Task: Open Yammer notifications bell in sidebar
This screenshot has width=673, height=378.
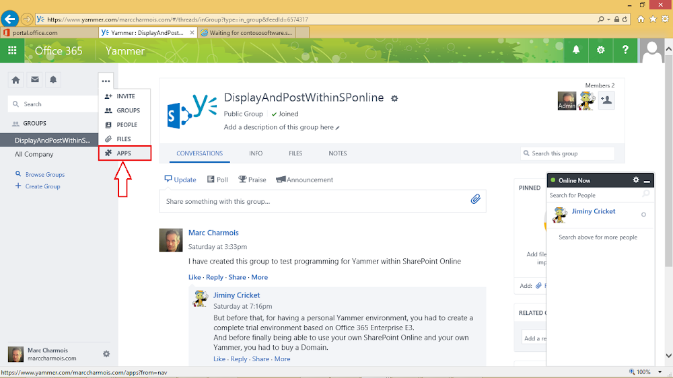Action: (x=53, y=80)
